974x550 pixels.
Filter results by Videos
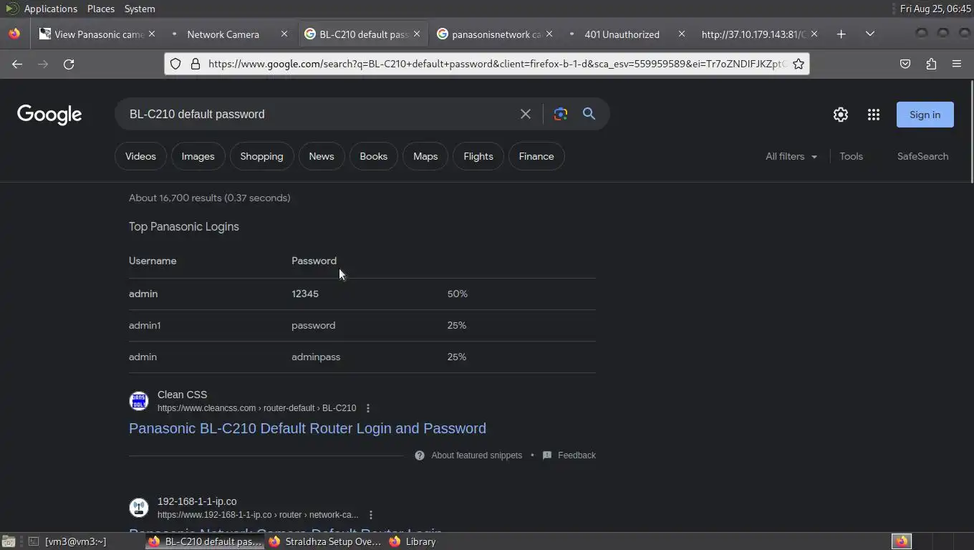click(140, 156)
